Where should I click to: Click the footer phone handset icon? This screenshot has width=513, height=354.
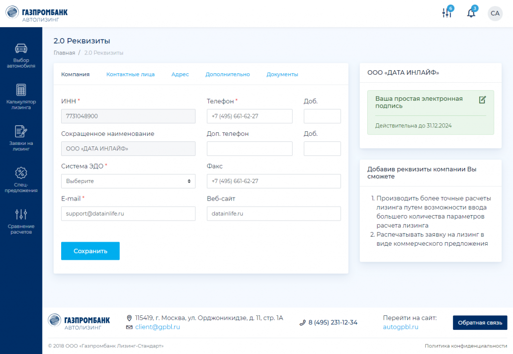303,323
